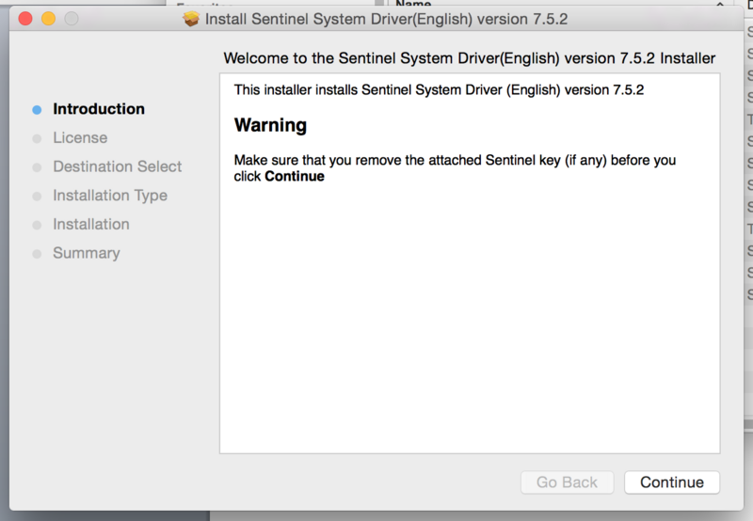
Task: Click Name column header in background window
Action: (413, 5)
